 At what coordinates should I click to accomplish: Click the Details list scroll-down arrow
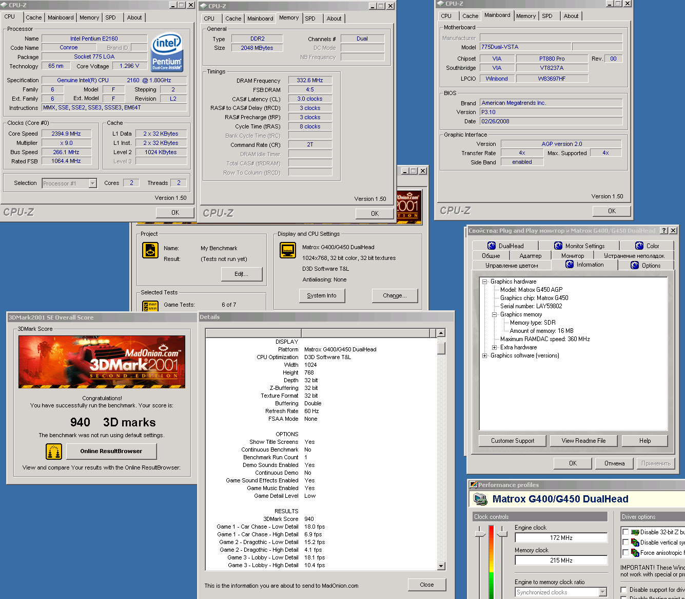click(x=441, y=566)
